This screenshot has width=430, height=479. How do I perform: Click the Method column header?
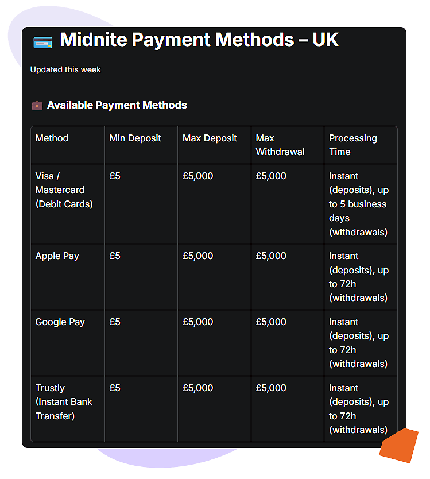click(52, 138)
